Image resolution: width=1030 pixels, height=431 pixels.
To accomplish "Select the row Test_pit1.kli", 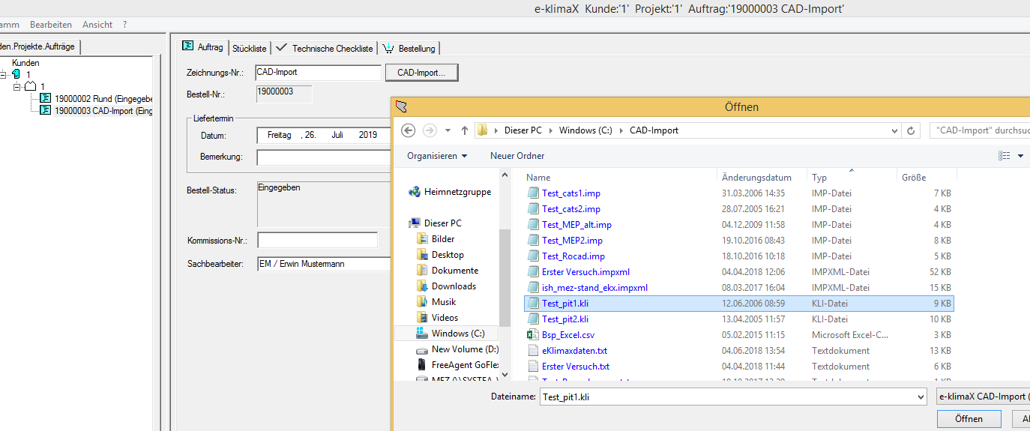I will click(739, 304).
